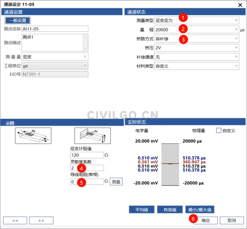The width and height of the screenshot is (247, 229).
Task: Go to previous channel with << button
Action: (15, 221)
